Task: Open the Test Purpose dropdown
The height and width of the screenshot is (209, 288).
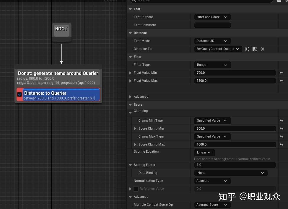Action: coord(212,17)
